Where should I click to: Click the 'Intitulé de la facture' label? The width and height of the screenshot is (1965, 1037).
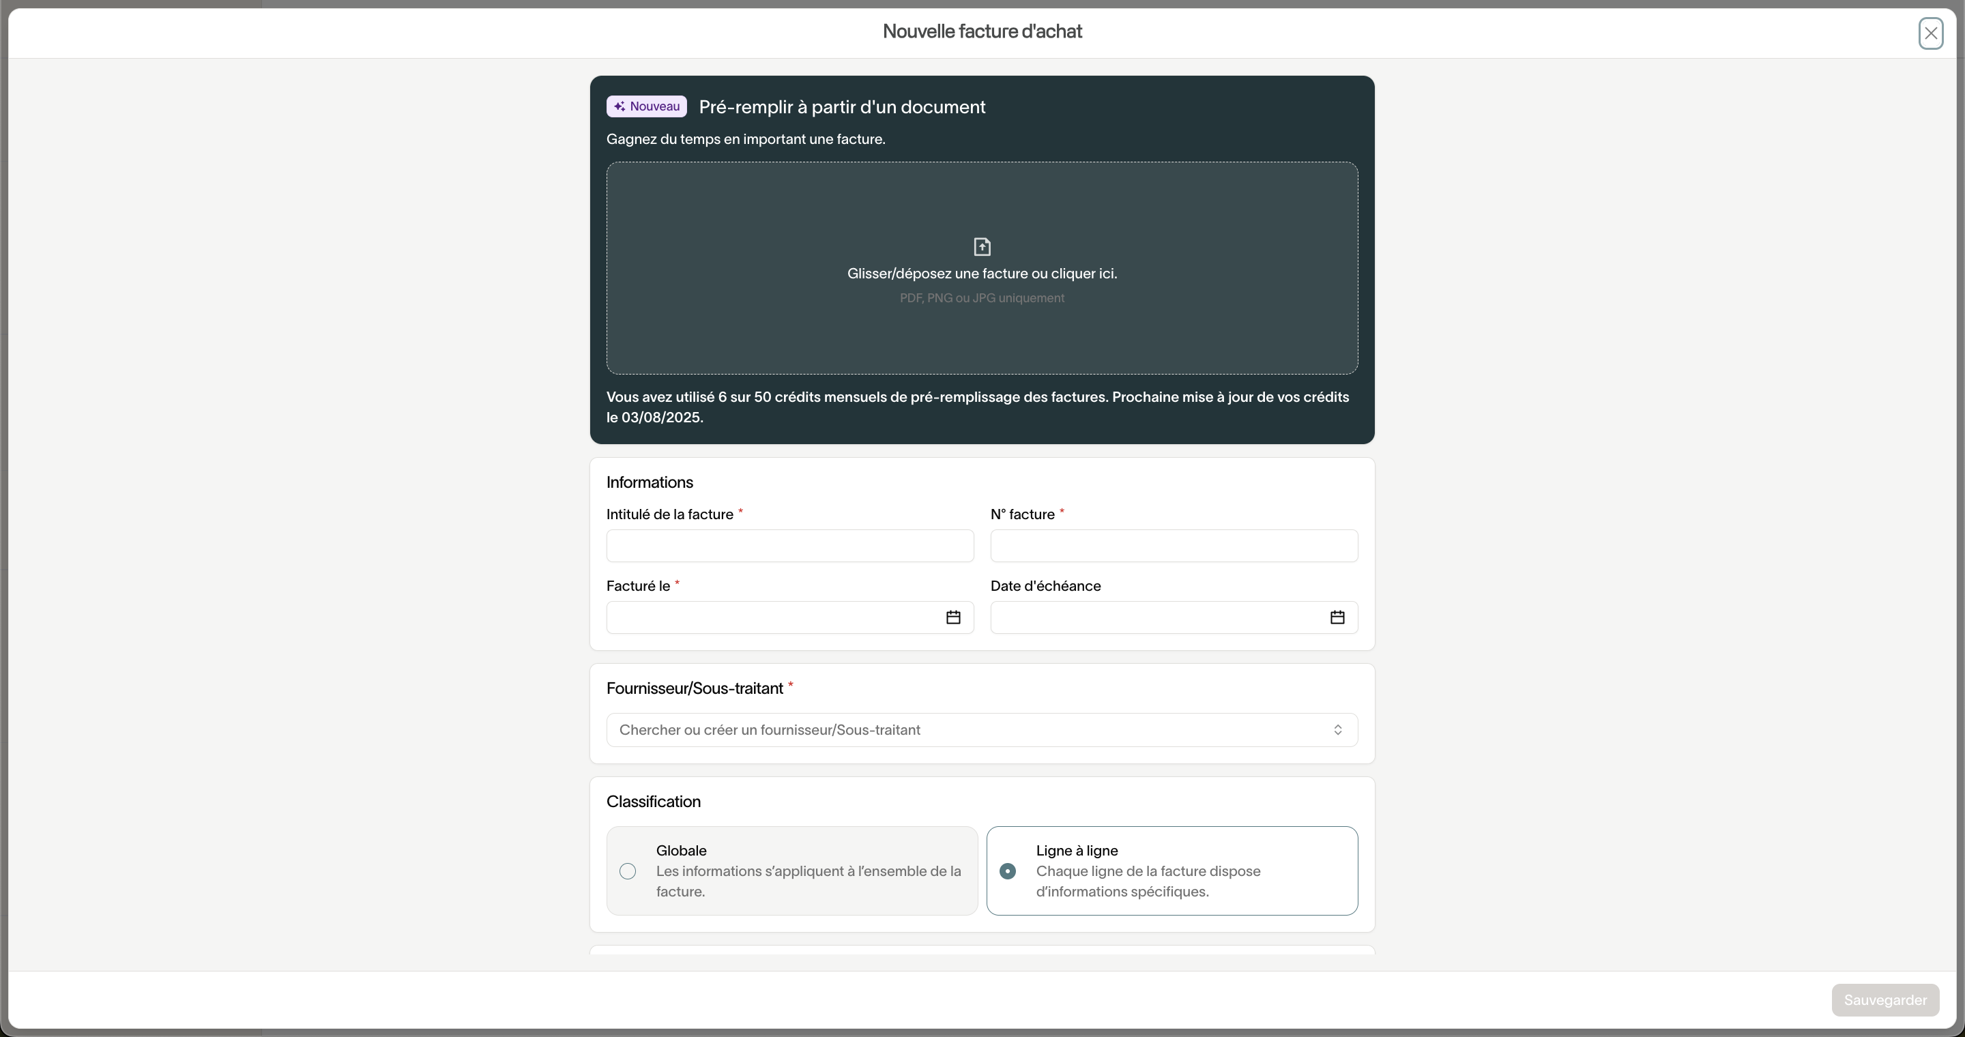(669, 514)
